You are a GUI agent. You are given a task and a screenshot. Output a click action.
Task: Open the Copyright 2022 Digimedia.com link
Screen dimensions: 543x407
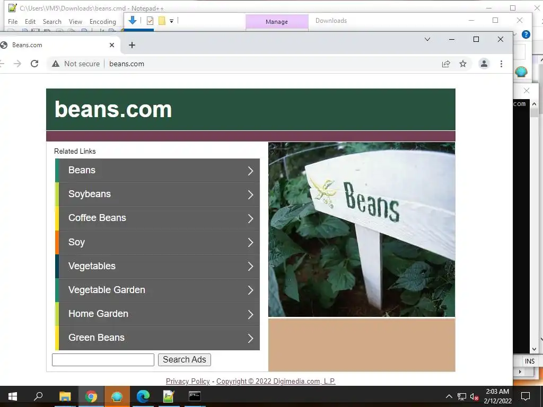click(276, 381)
